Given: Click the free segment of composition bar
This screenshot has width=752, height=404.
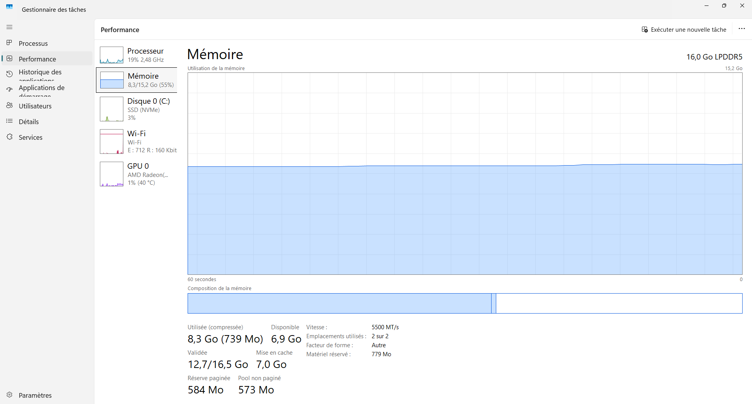Looking at the screenshot, I should pos(619,303).
